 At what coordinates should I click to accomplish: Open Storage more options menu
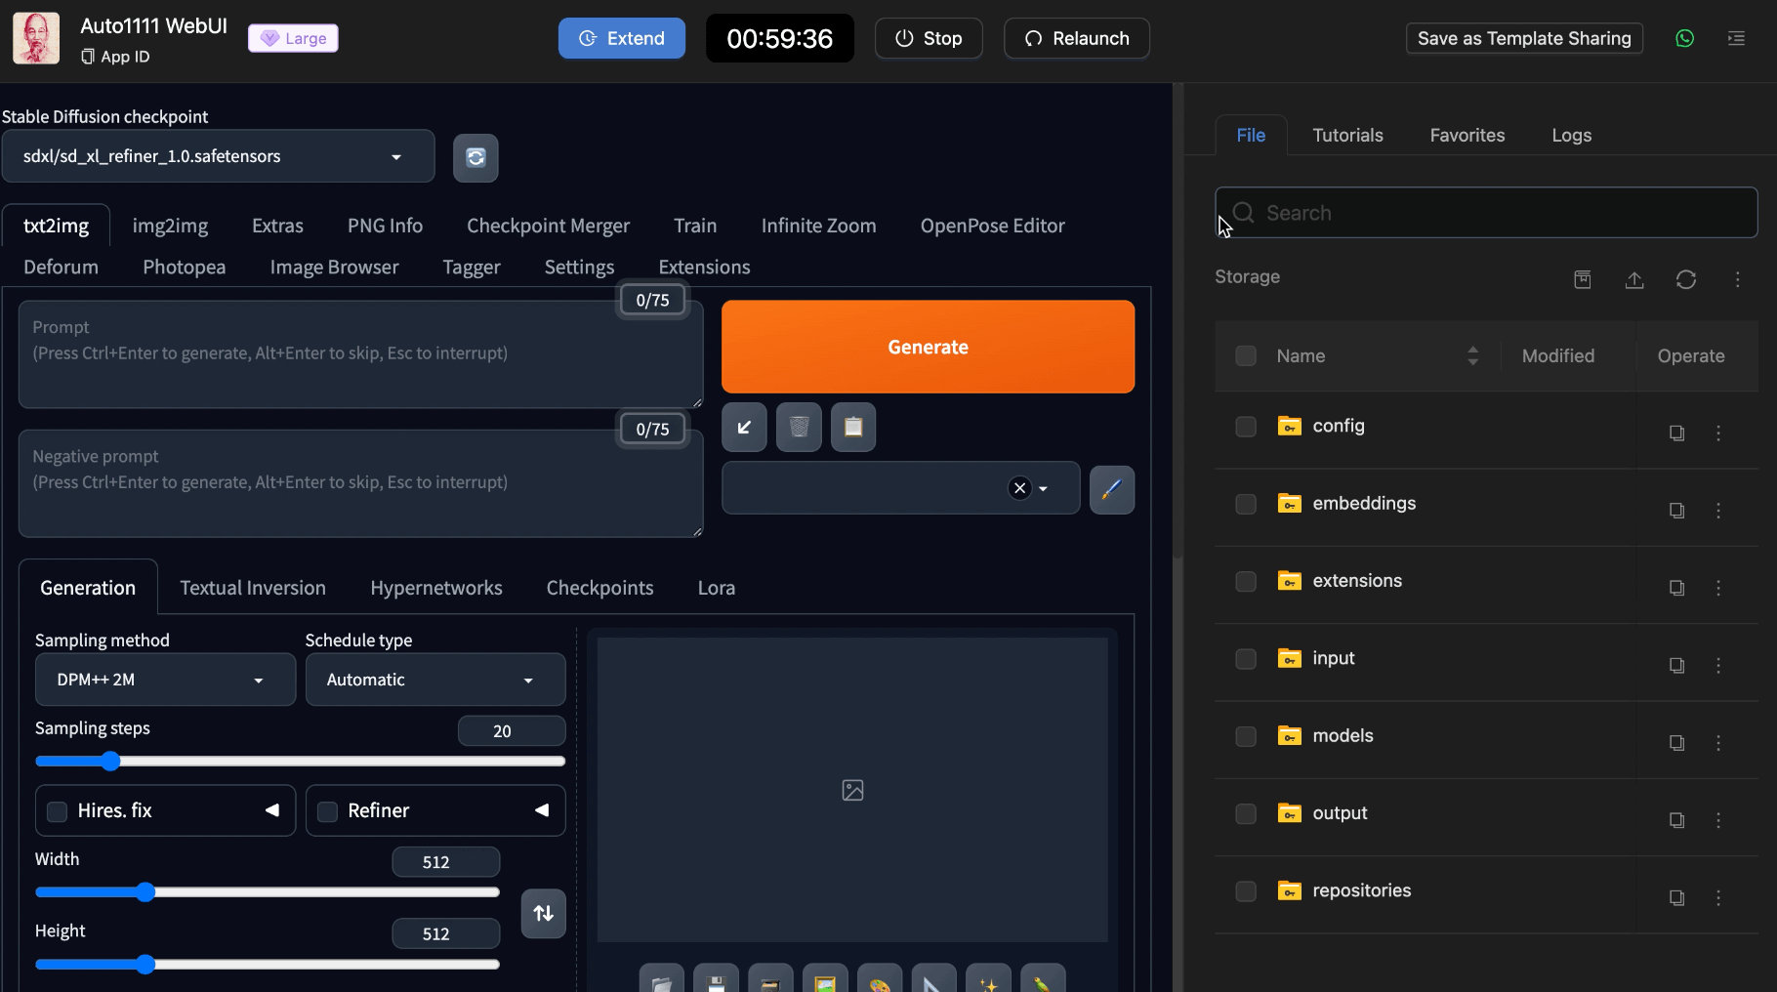click(x=1737, y=279)
